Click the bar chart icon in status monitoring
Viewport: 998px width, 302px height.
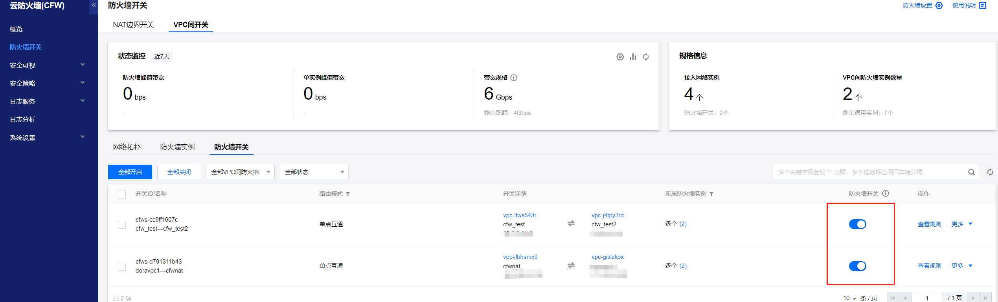[x=633, y=57]
